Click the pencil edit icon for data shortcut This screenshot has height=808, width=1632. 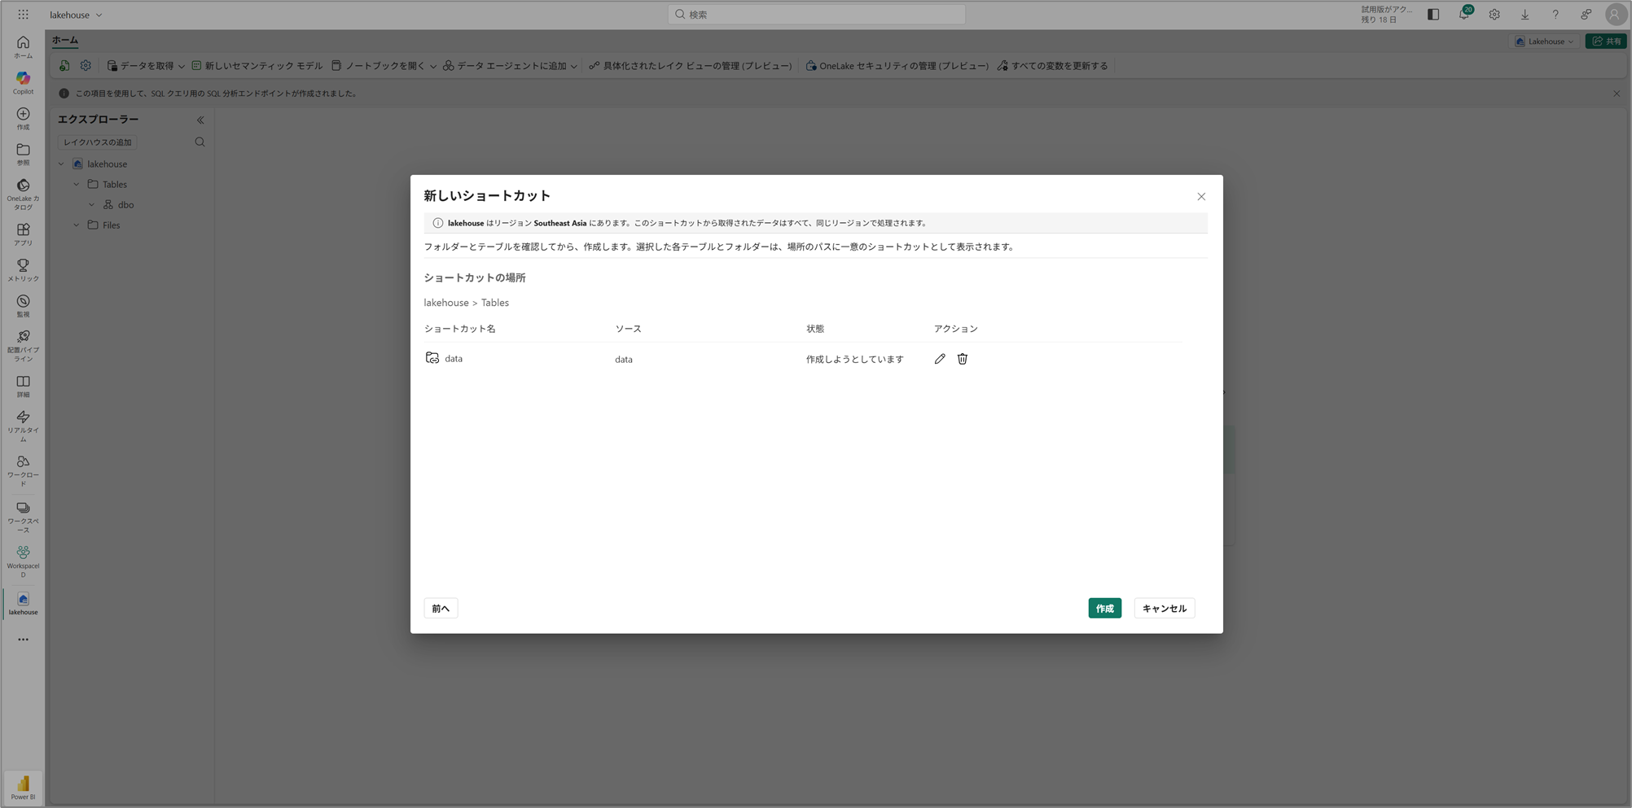(x=940, y=359)
